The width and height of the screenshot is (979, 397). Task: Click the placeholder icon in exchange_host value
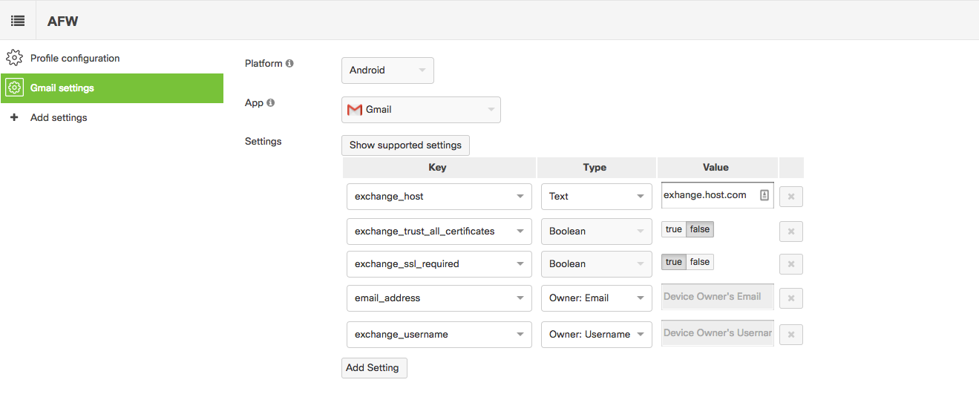pos(764,195)
